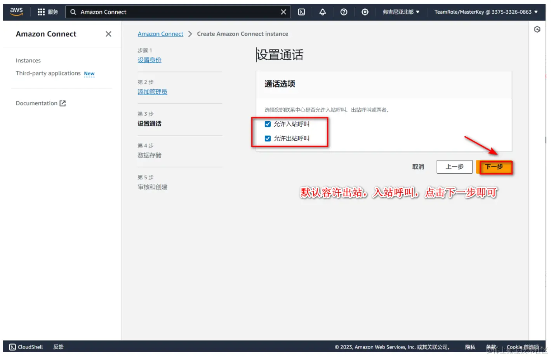
Task: Launch CloudShell from the top bar
Action: (x=301, y=12)
